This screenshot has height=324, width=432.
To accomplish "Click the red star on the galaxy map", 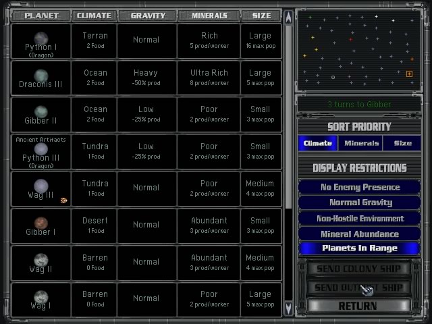I will click(350, 39).
